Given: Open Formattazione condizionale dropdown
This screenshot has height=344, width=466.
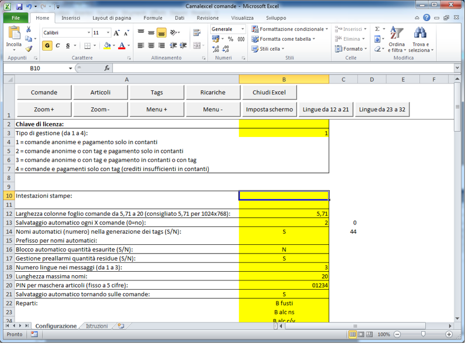Looking at the screenshot, I should coord(290,29).
